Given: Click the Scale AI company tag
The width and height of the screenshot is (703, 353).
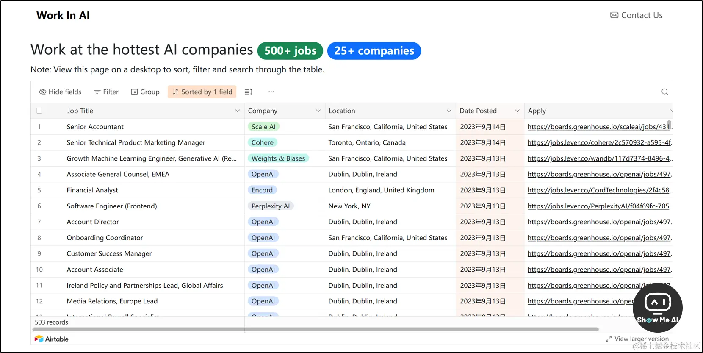Looking at the screenshot, I should click(263, 127).
